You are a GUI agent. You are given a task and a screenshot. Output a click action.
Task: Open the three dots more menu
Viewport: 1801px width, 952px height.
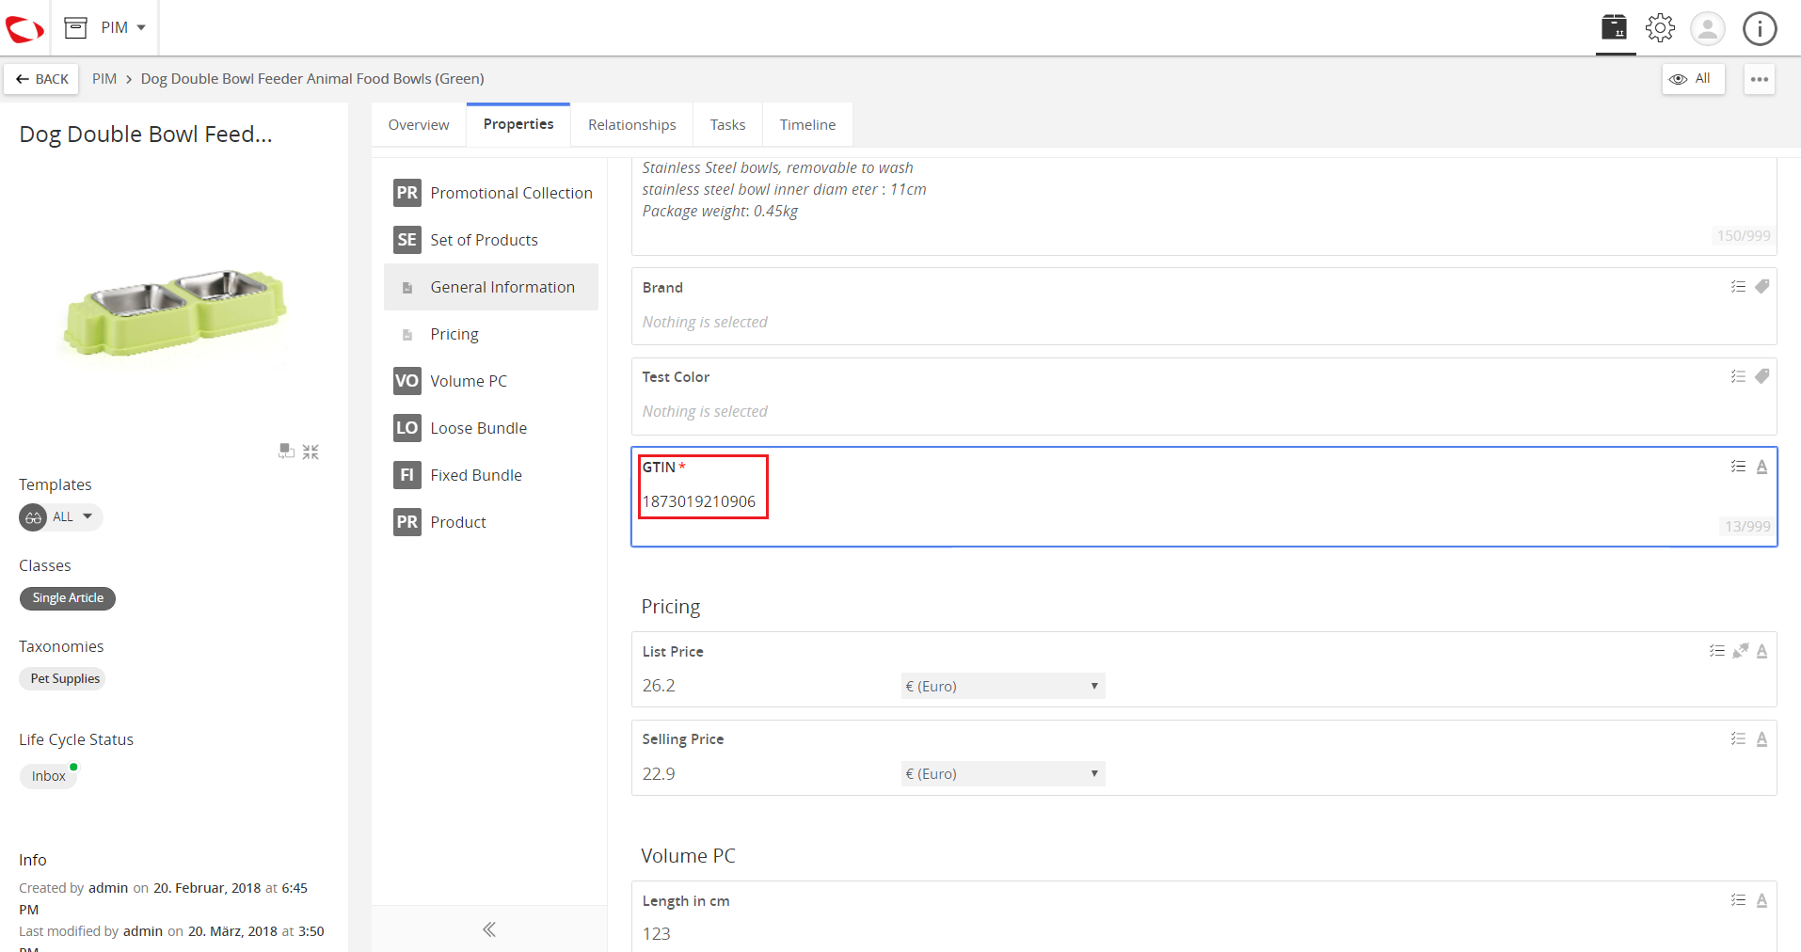click(1760, 79)
